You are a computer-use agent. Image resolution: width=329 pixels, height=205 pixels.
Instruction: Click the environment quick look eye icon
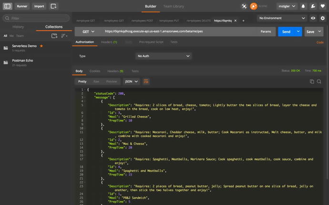point(313,18)
